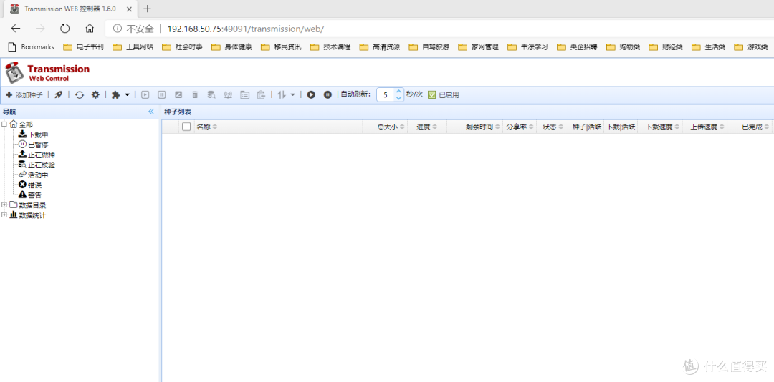Toggle select-all checkbox in torrent list header
This screenshot has height=382, width=774.
pos(186,127)
